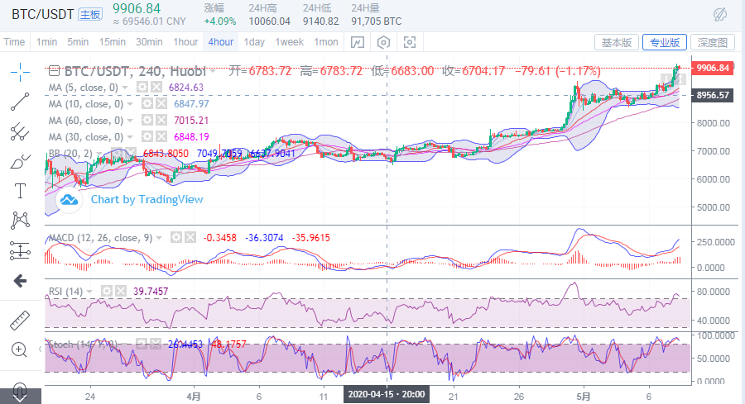Remove the MA (60, close, 0) indicator
This screenshot has height=404, width=745.
tap(161, 121)
